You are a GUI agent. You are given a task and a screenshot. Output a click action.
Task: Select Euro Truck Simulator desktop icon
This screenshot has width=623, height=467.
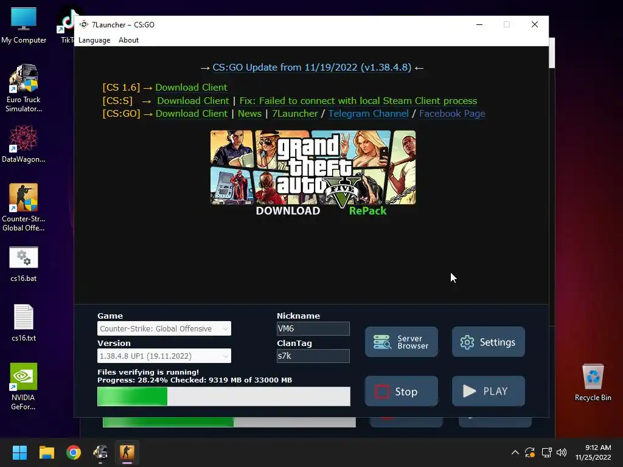tap(24, 88)
